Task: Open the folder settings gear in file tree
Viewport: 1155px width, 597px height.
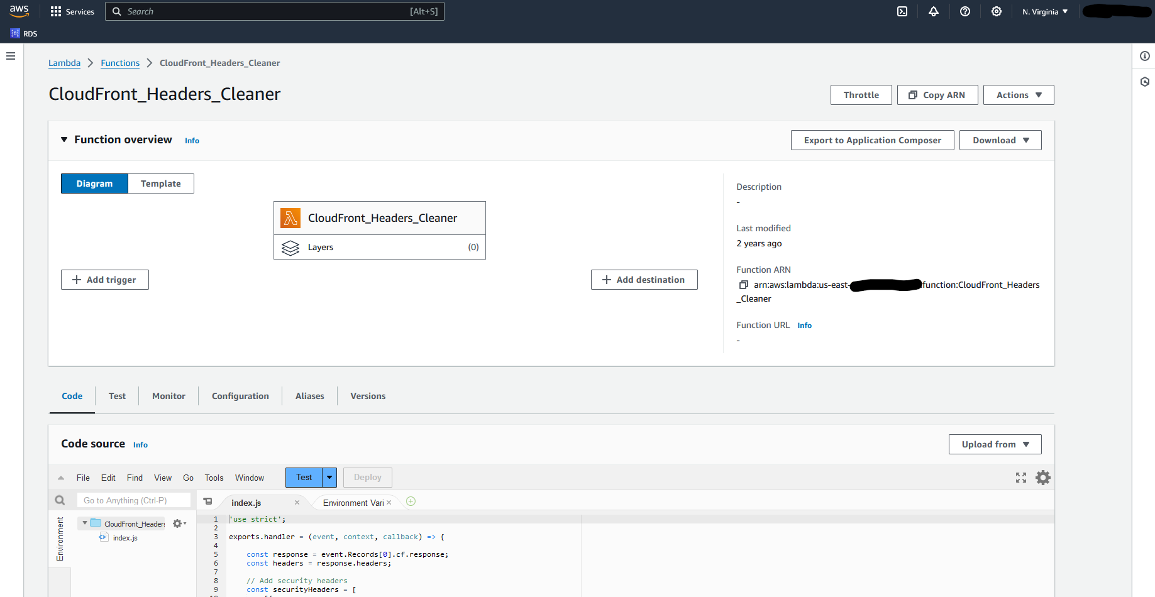Action: pyautogui.click(x=179, y=523)
